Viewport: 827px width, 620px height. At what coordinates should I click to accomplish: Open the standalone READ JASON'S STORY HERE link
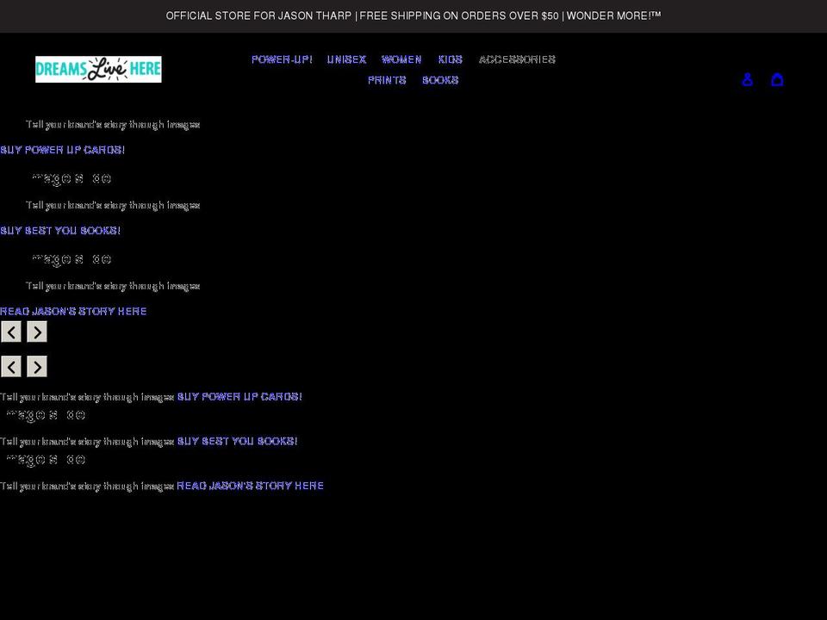(x=73, y=311)
